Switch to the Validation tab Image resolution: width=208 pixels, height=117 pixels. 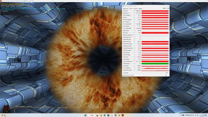point(140,9)
